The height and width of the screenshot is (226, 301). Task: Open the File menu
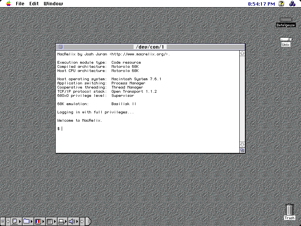tap(20, 4)
